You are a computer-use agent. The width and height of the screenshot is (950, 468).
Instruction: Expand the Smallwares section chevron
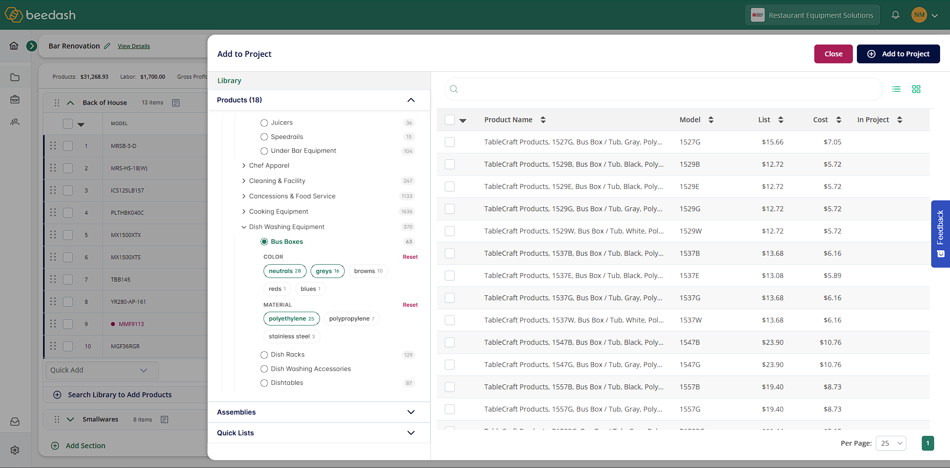pyautogui.click(x=70, y=420)
